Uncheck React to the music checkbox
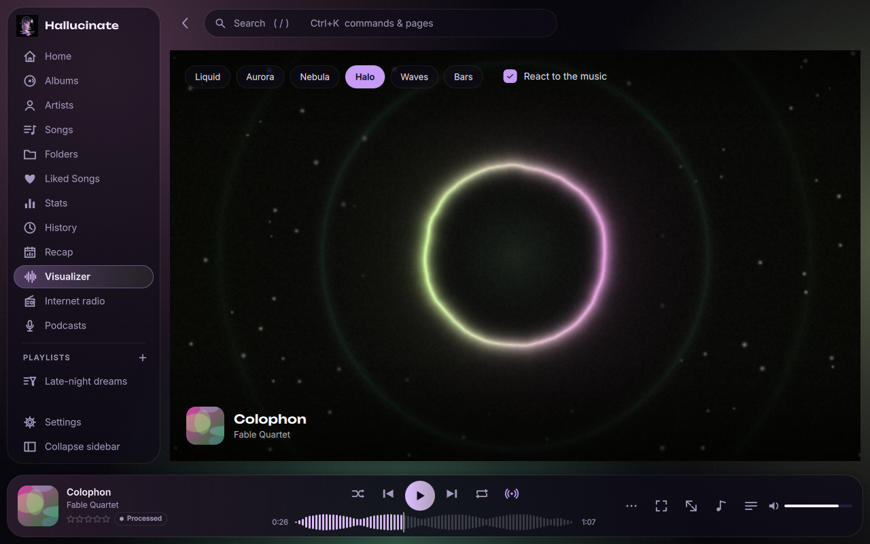870x544 pixels. point(510,76)
